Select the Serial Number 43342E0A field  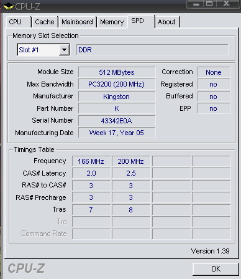click(117, 121)
